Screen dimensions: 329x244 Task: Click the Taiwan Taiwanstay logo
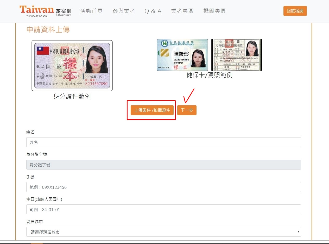click(x=45, y=11)
